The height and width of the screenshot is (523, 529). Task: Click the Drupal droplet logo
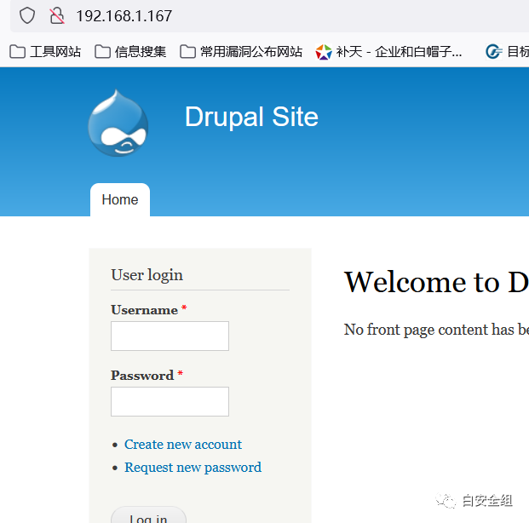(x=118, y=124)
